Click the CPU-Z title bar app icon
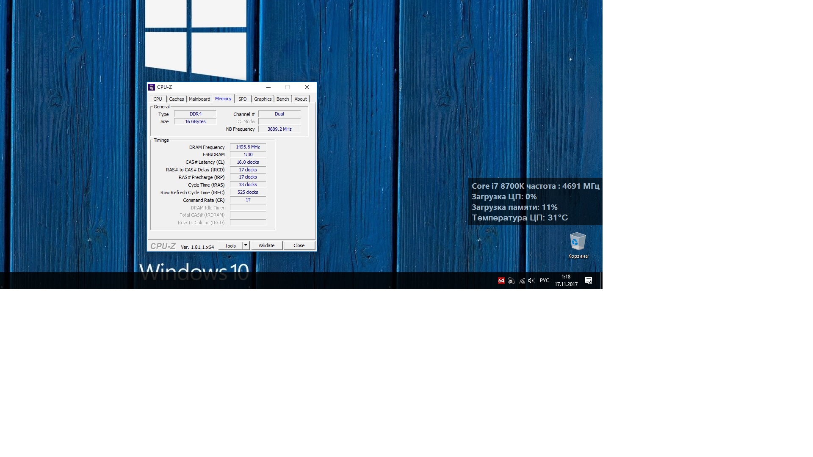The image size is (813, 457). tap(152, 87)
